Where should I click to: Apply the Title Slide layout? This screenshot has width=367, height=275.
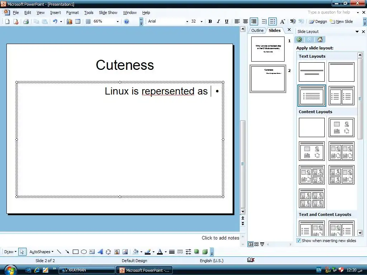pos(312,72)
